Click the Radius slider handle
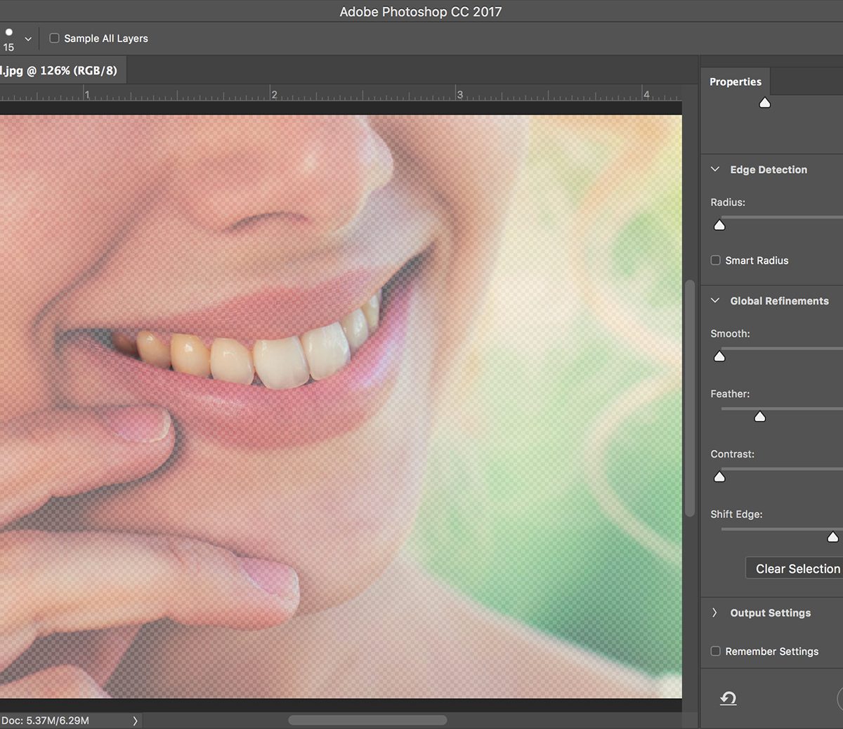The width and height of the screenshot is (843, 729). pos(719,225)
